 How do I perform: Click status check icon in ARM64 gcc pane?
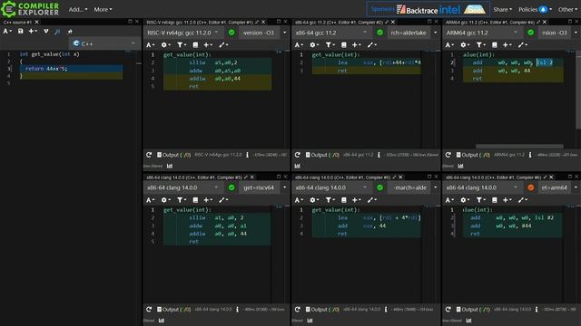(x=530, y=33)
